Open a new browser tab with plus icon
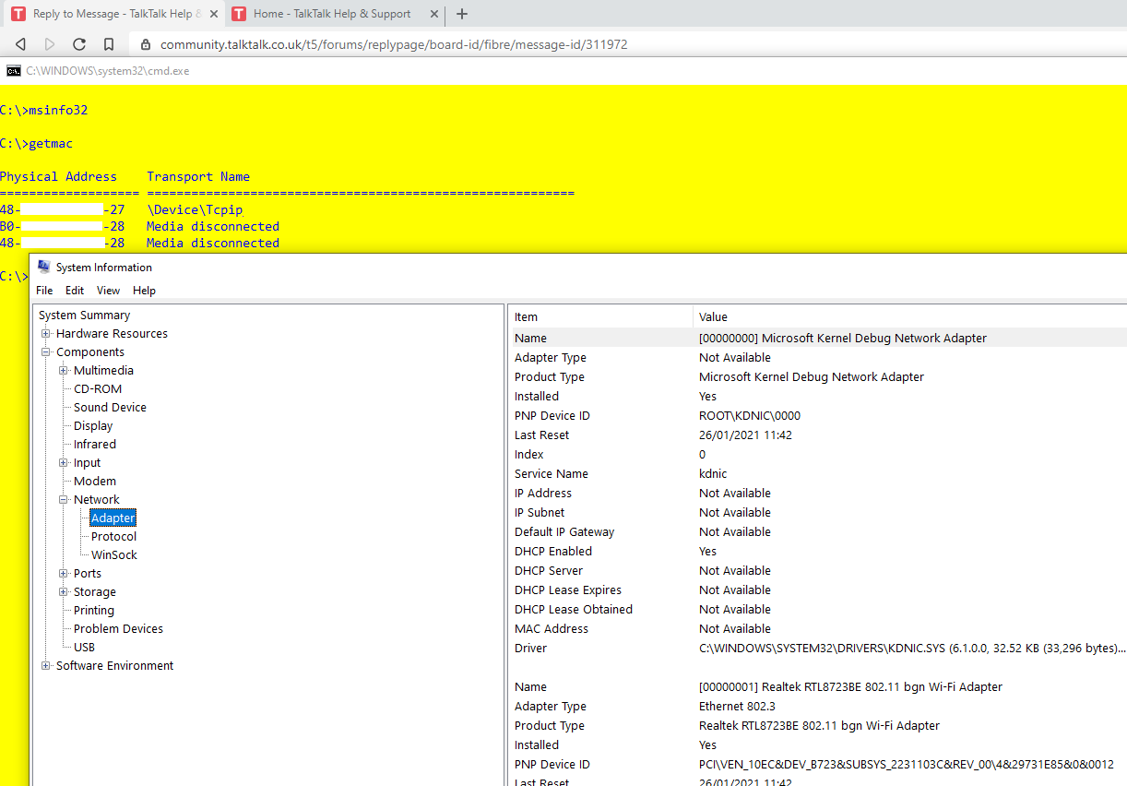The width and height of the screenshot is (1127, 786). 462,14
